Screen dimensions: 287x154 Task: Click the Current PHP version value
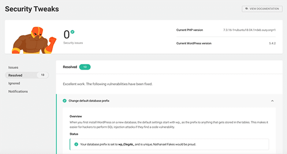[249, 30]
